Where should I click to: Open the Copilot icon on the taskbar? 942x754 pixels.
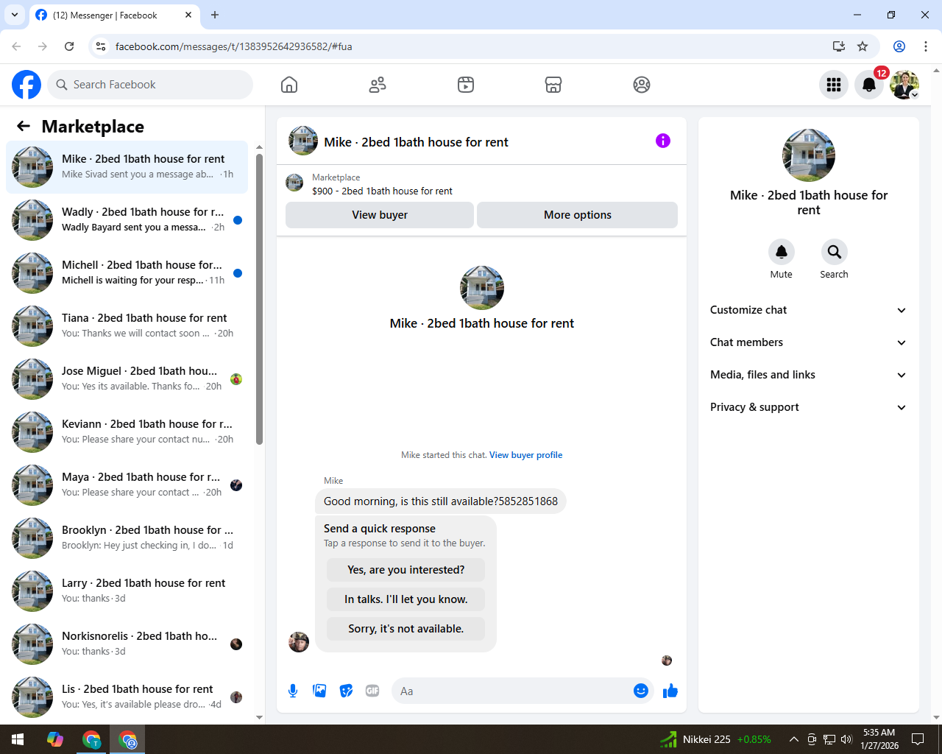pos(55,739)
